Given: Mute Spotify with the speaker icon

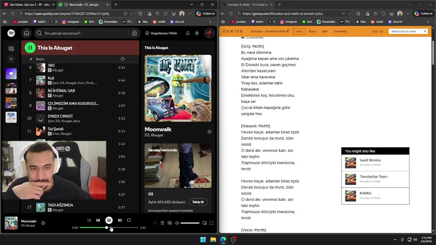Looking at the screenshot, I should click(x=177, y=223).
